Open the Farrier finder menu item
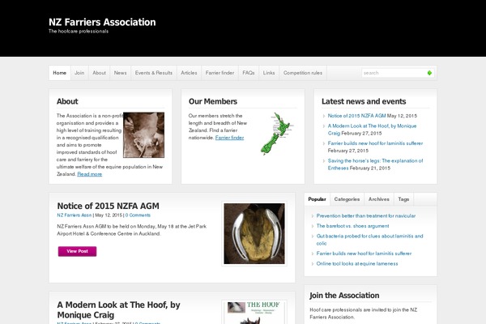The width and height of the screenshot is (486, 324). pyautogui.click(x=220, y=73)
